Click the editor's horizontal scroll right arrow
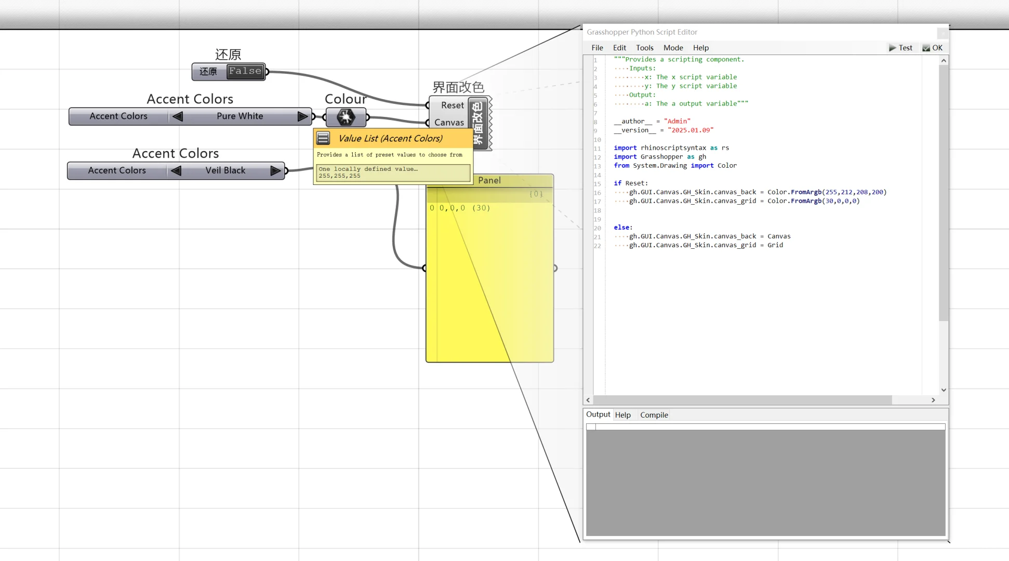This screenshot has width=1009, height=561. (933, 400)
